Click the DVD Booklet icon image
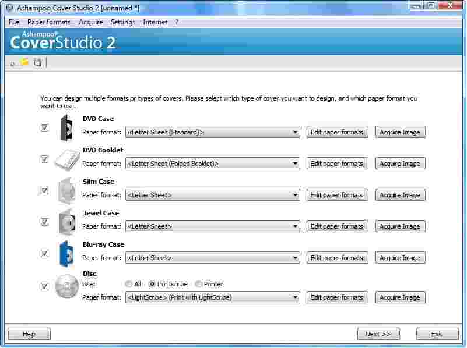The image size is (467, 348). (x=67, y=160)
